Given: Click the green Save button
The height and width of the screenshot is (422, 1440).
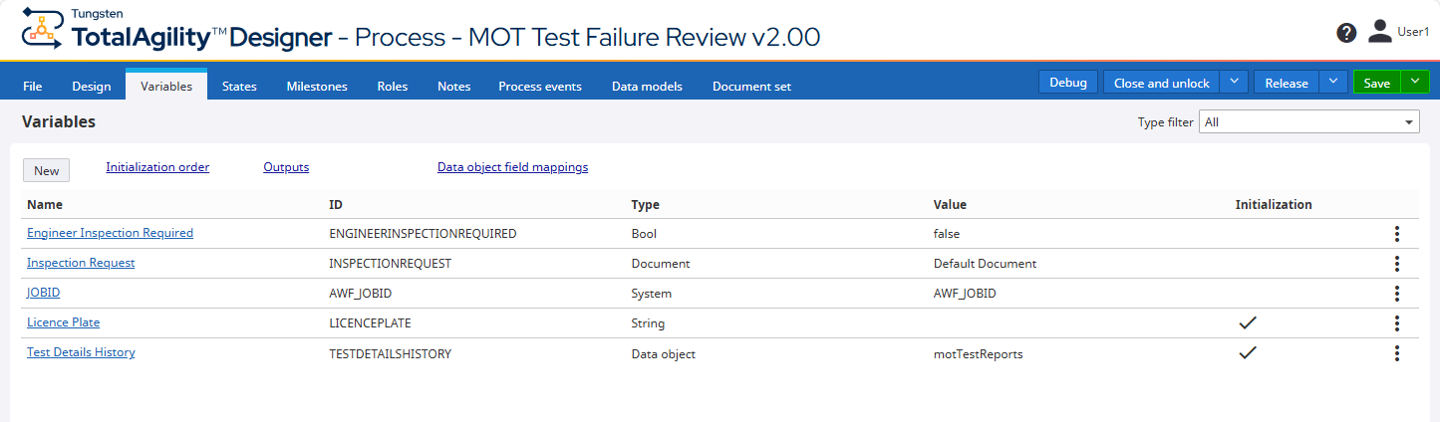Looking at the screenshot, I should click(x=1376, y=83).
